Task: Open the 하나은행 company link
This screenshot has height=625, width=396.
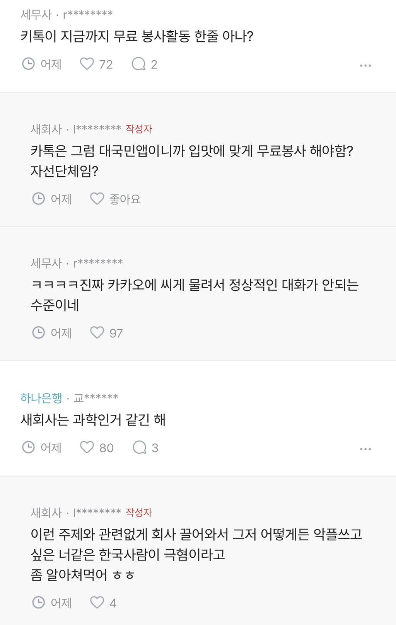Action: point(41,397)
